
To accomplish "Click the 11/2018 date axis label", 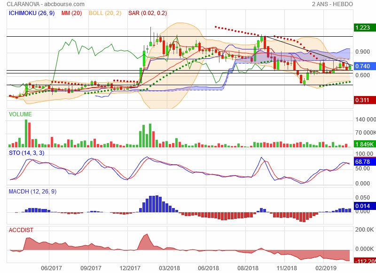I will [x=287, y=268].
